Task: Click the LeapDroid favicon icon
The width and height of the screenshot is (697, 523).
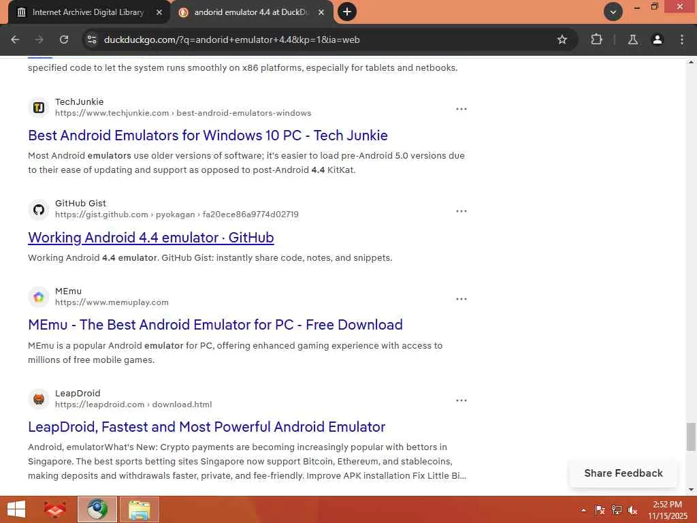Action: point(39,399)
